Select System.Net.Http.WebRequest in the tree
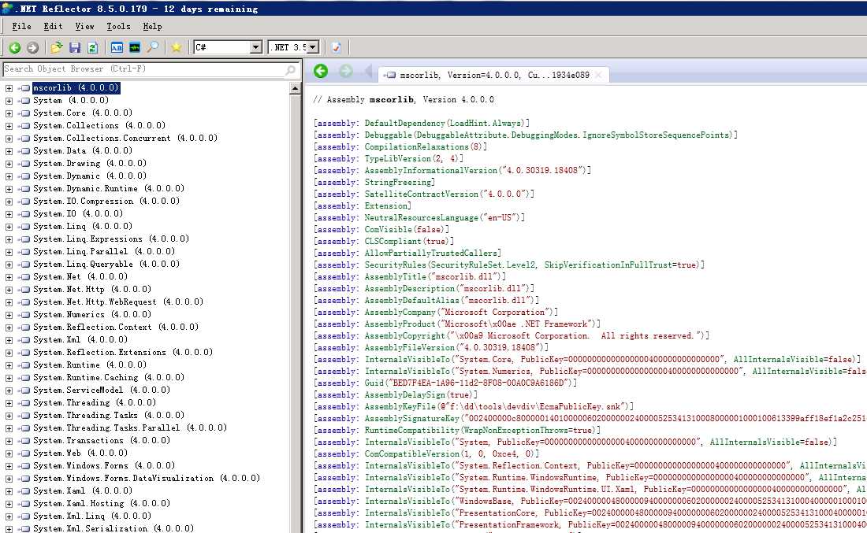Viewport: 867px width, 533px height. tap(117, 302)
